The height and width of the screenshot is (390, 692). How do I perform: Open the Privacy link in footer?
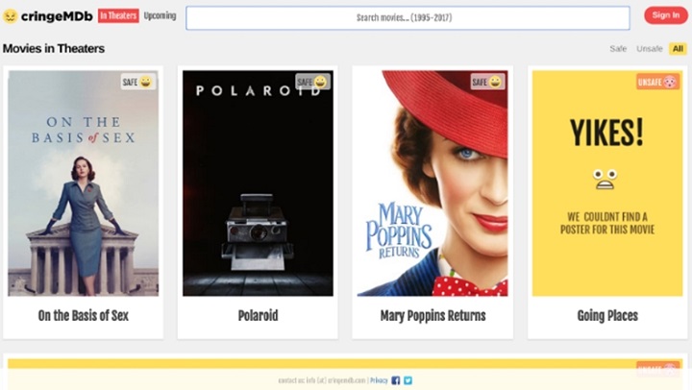point(379,380)
